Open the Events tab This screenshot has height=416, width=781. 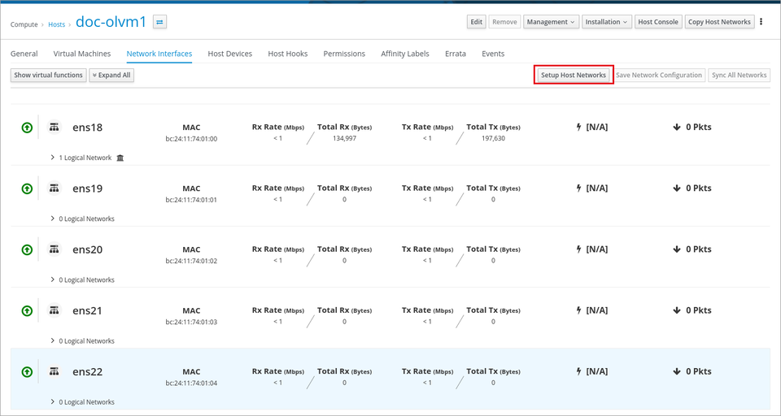click(x=493, y=54)
